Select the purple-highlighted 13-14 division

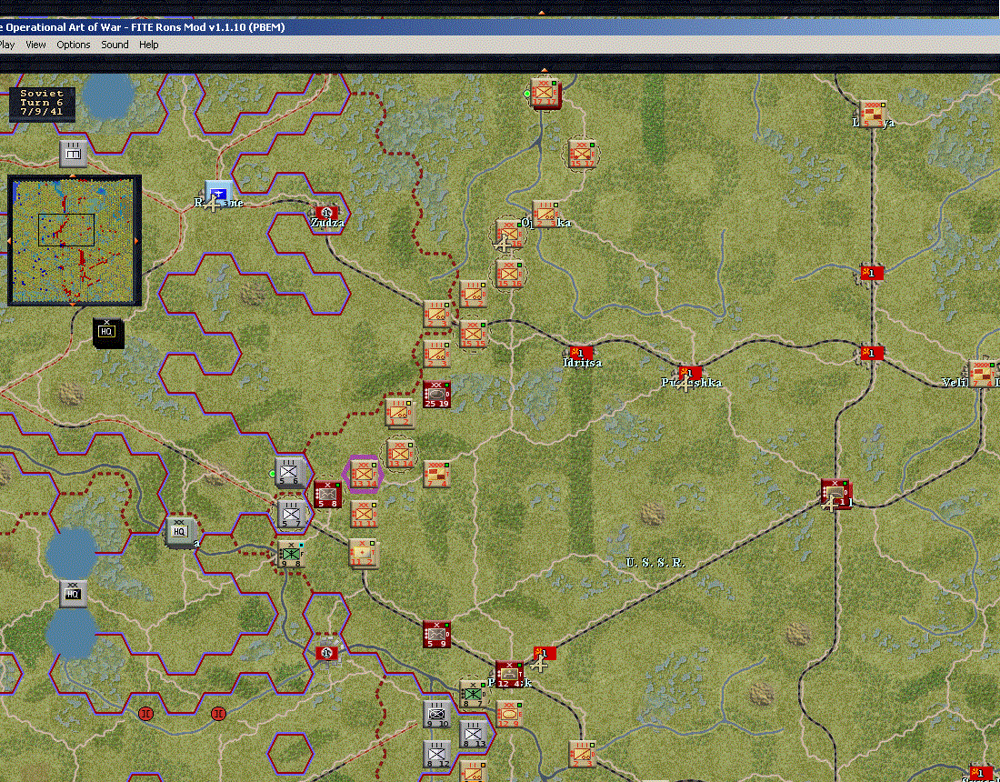coord(364,475)
